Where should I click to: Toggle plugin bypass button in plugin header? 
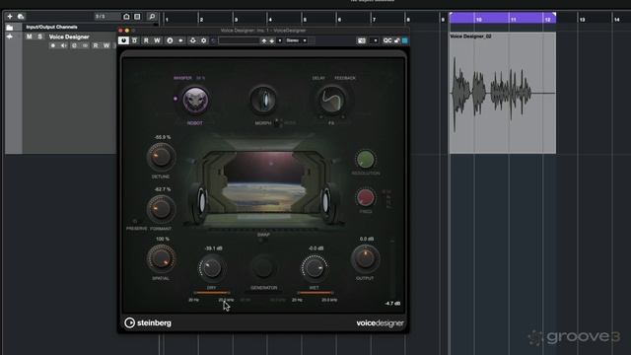pos(134,40)
